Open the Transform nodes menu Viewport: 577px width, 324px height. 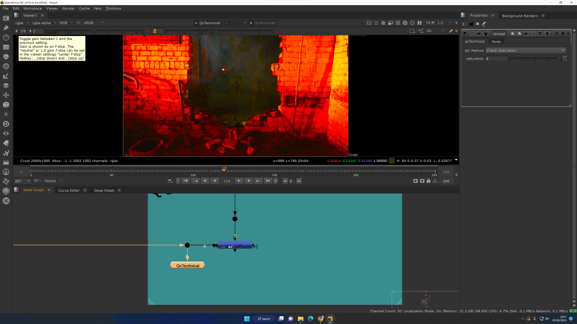click(6, 95)
